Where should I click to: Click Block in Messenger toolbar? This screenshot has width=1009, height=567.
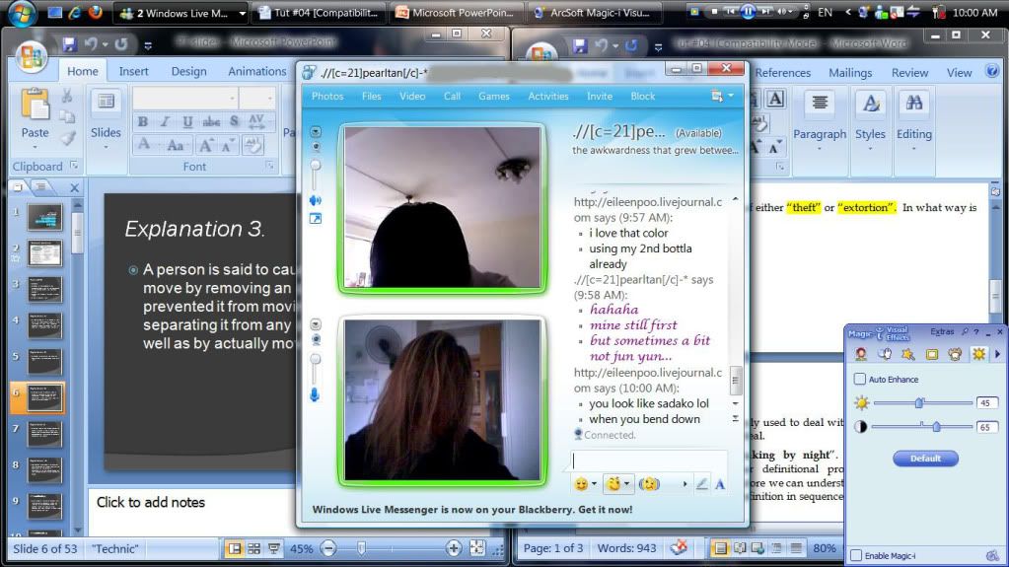pyautogui.click(x=642, y=97)
